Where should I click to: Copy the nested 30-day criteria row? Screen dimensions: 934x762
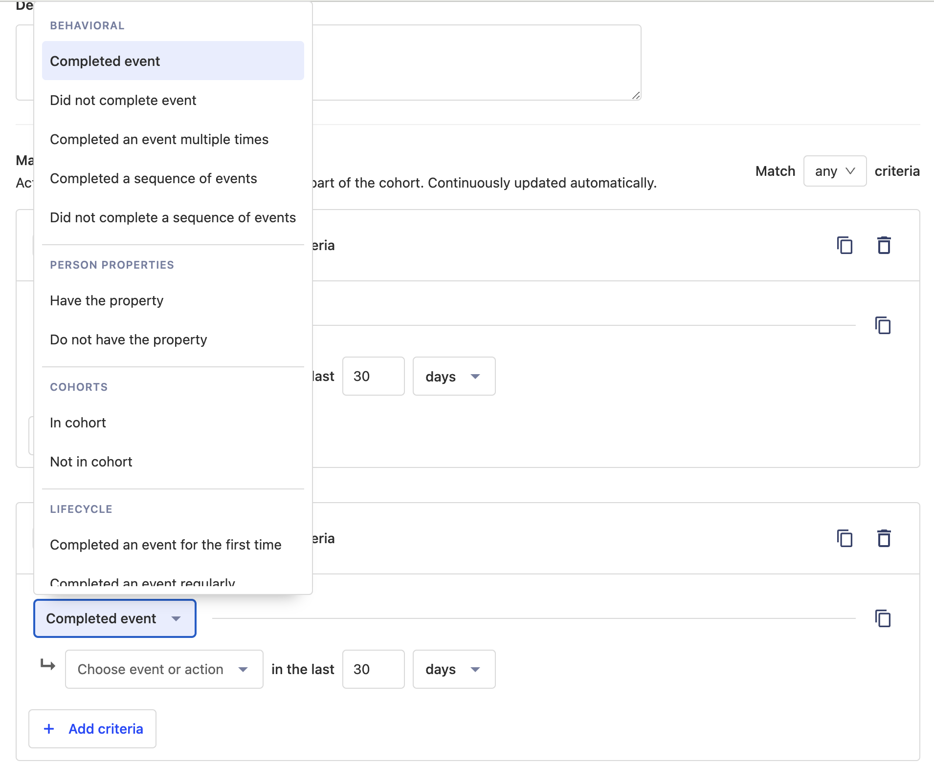pyautogui.click(x=883, y=325)
